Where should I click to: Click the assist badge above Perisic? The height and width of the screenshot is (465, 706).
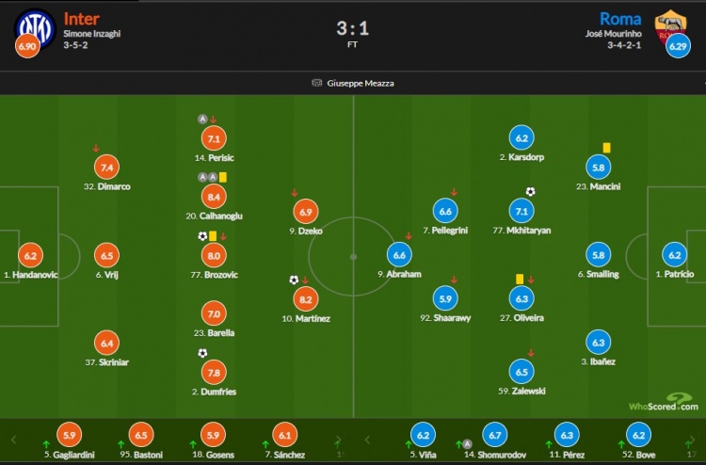(202, 120)
